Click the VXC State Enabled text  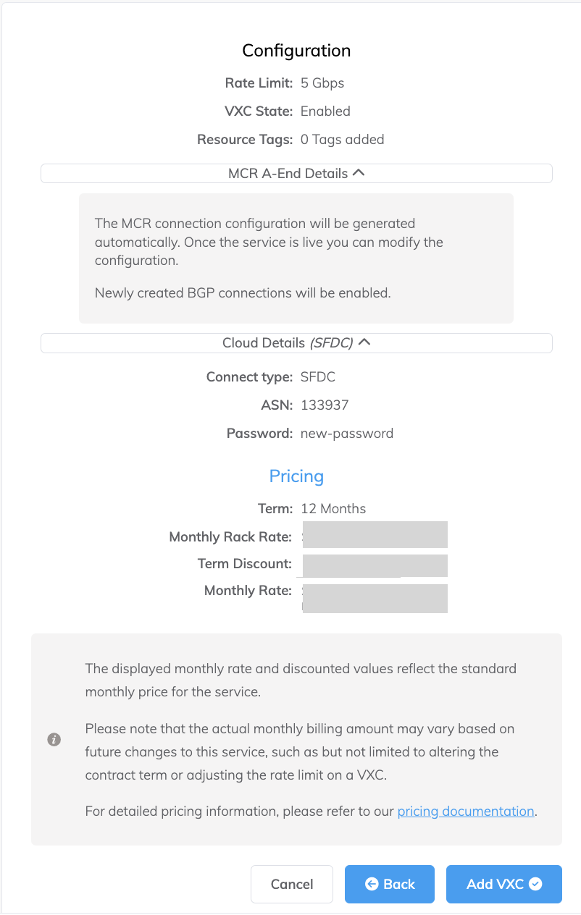[325, 111]
